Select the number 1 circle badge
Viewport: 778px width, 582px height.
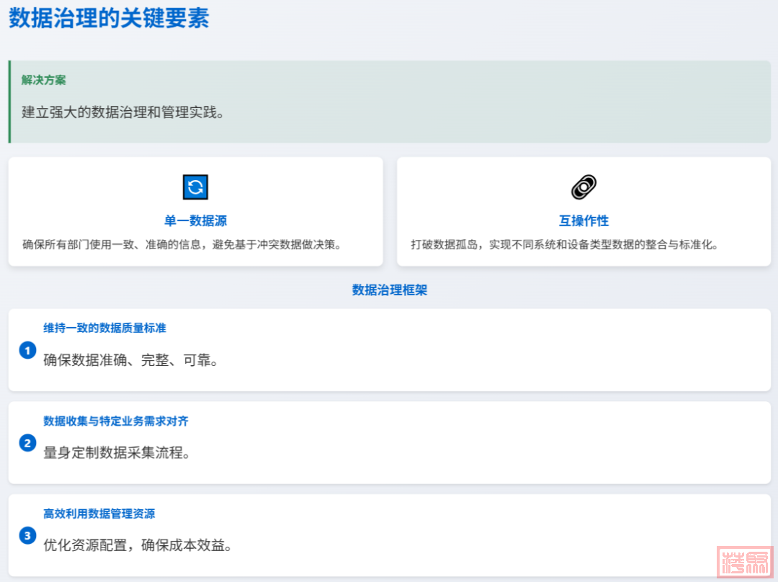pyautogui.click(x=27, y=351)
